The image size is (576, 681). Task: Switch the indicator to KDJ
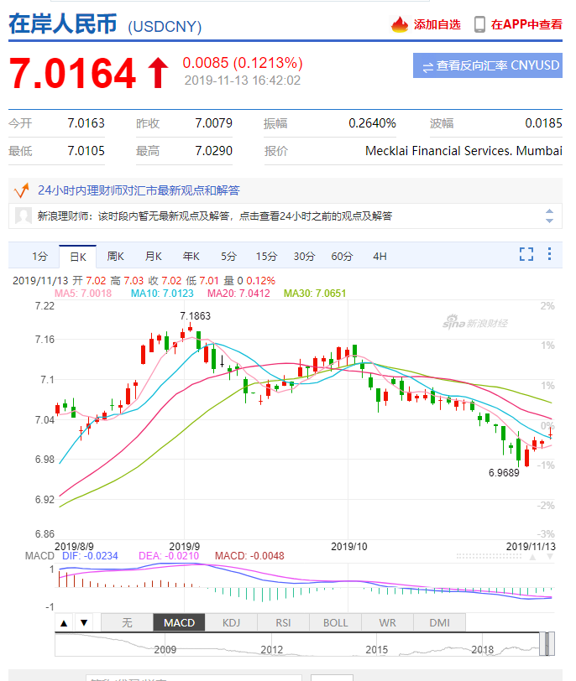[x=231, y=622]
